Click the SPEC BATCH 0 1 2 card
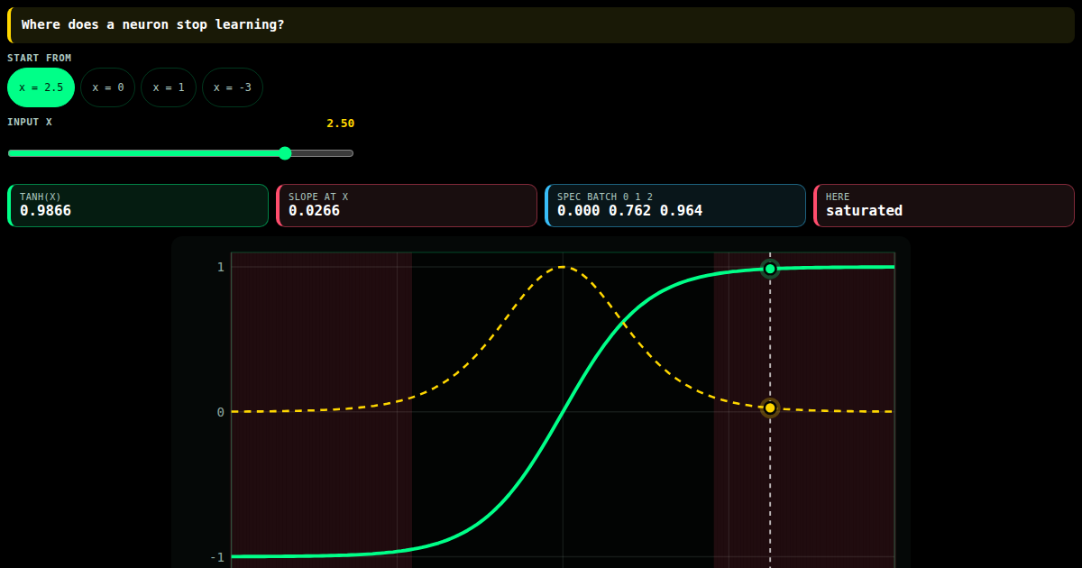1082x568 pixels. coord(675,206)
